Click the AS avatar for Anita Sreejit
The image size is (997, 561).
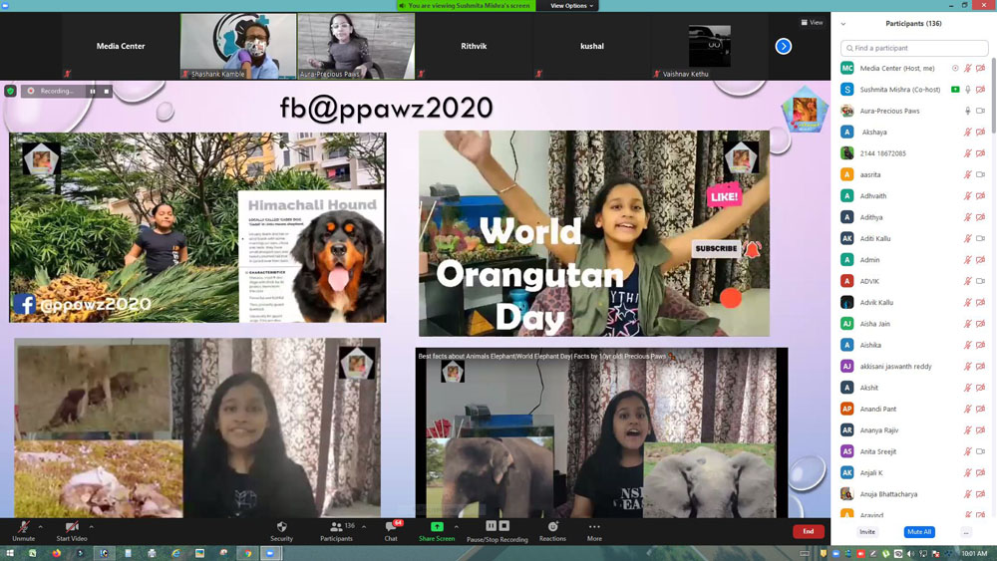pos(846,451)
